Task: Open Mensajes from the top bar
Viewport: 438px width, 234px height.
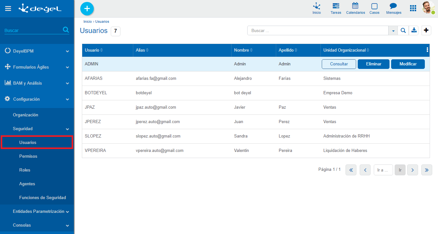Action: (394, 9)
